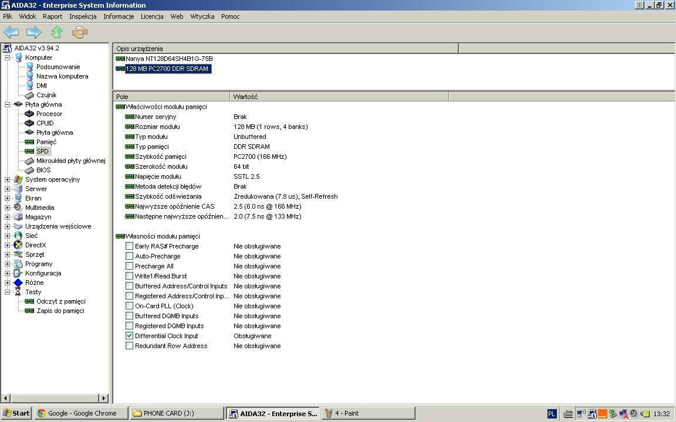
Task: Select the SPD tree item
Action: point(42,151)
